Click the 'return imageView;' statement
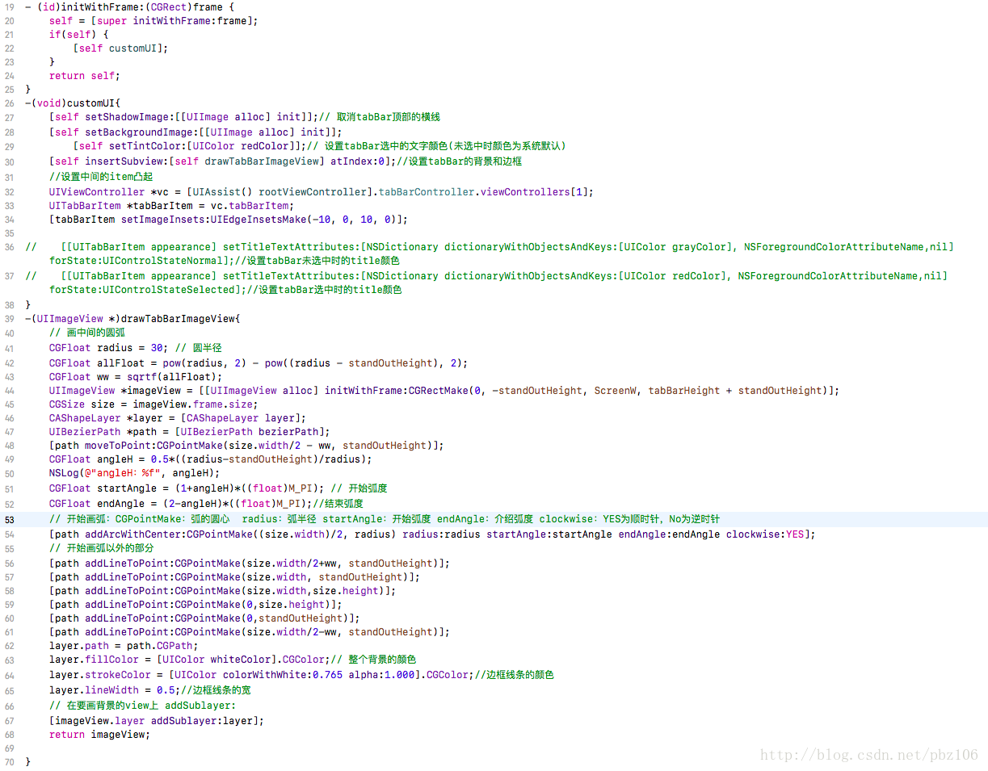The width and height of the screenshot is (988, 771). (x=99, y=735)
